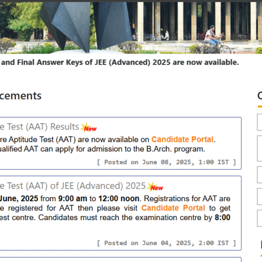Click the New badge beside AAT Results
The width and height of the screenshot is (262, 262).
pyautogui.click(x=89, y=127)
